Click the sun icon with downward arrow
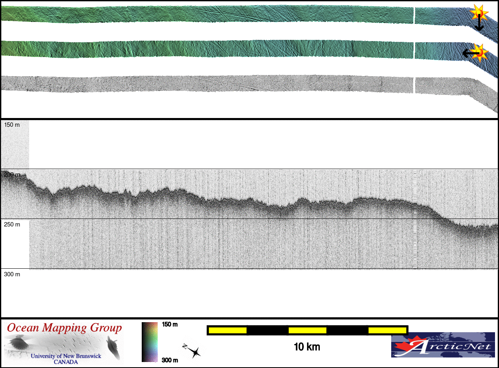Screen dimensions: 499x368 (478, 13)
